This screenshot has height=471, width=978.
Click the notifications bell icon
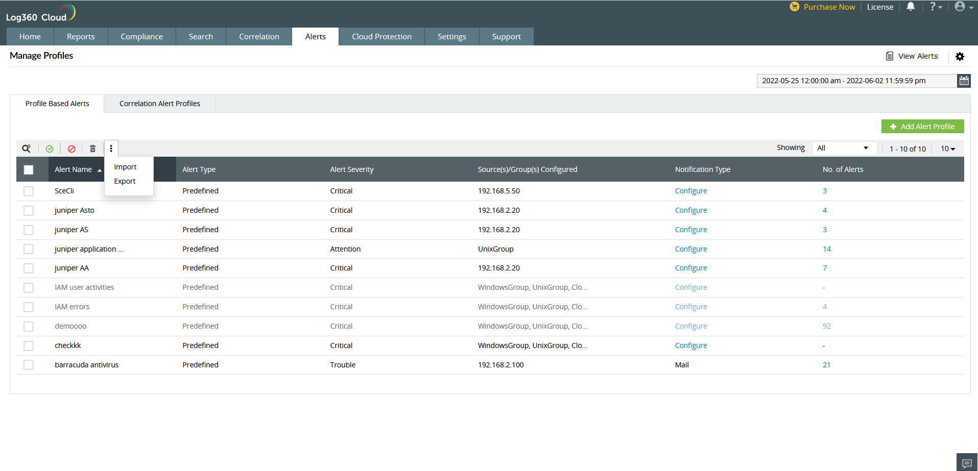(911, 7)
